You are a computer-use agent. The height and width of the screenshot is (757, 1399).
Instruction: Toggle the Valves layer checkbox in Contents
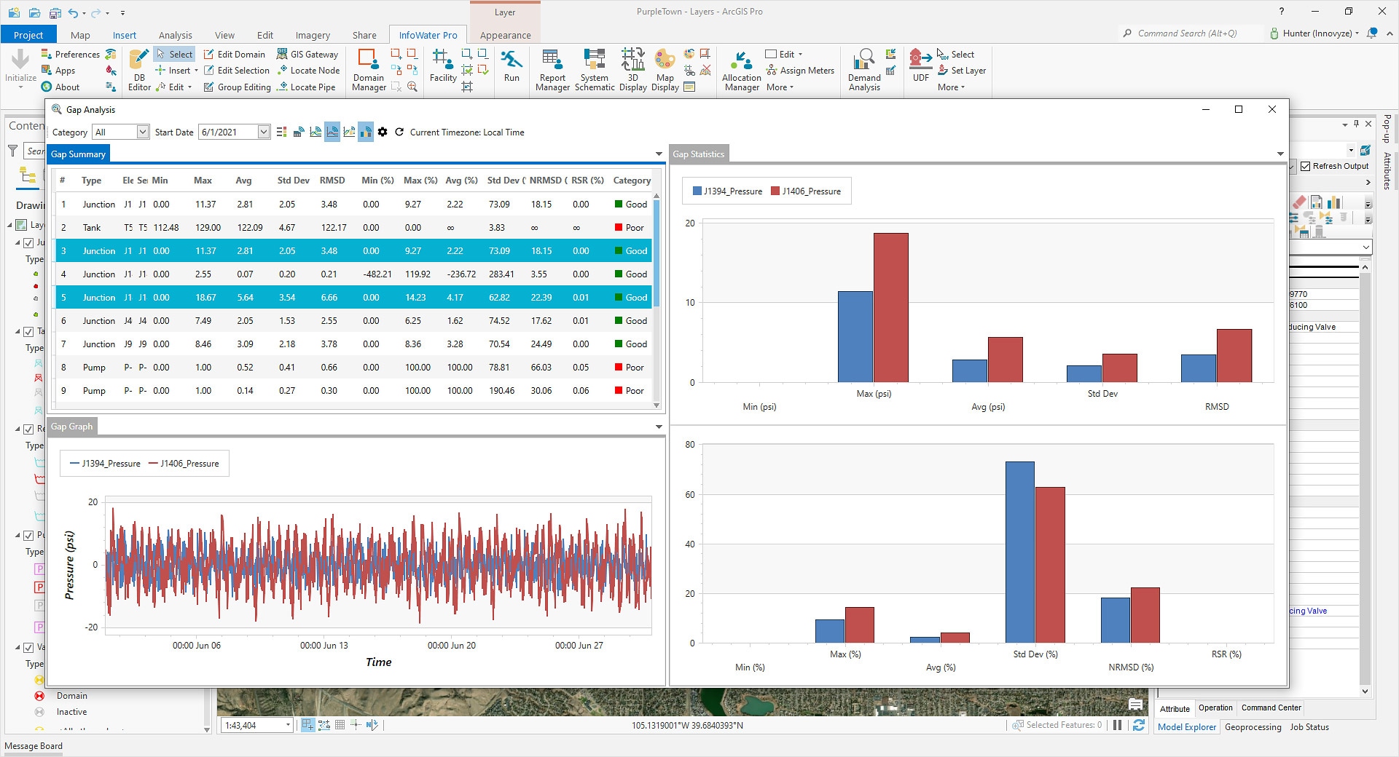(28, 647)
